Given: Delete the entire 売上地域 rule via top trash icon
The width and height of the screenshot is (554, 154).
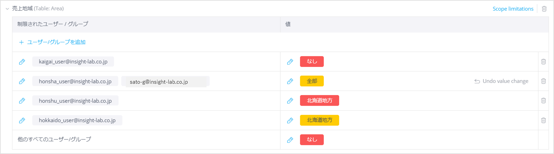Looking at the screenshot, I should (x=544, y=9).
